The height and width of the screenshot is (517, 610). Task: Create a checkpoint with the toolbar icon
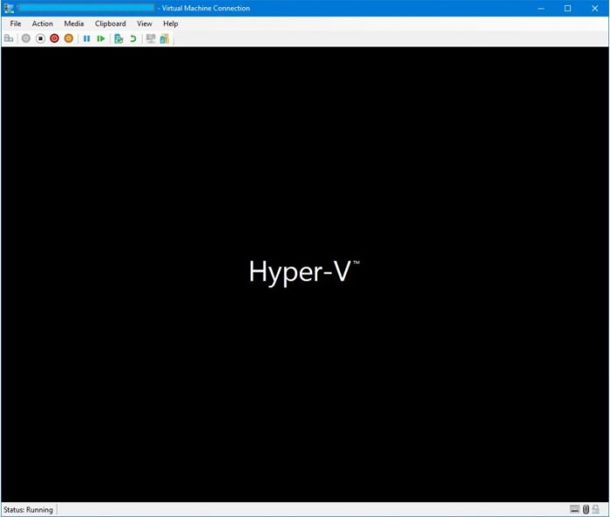[118, 39]
